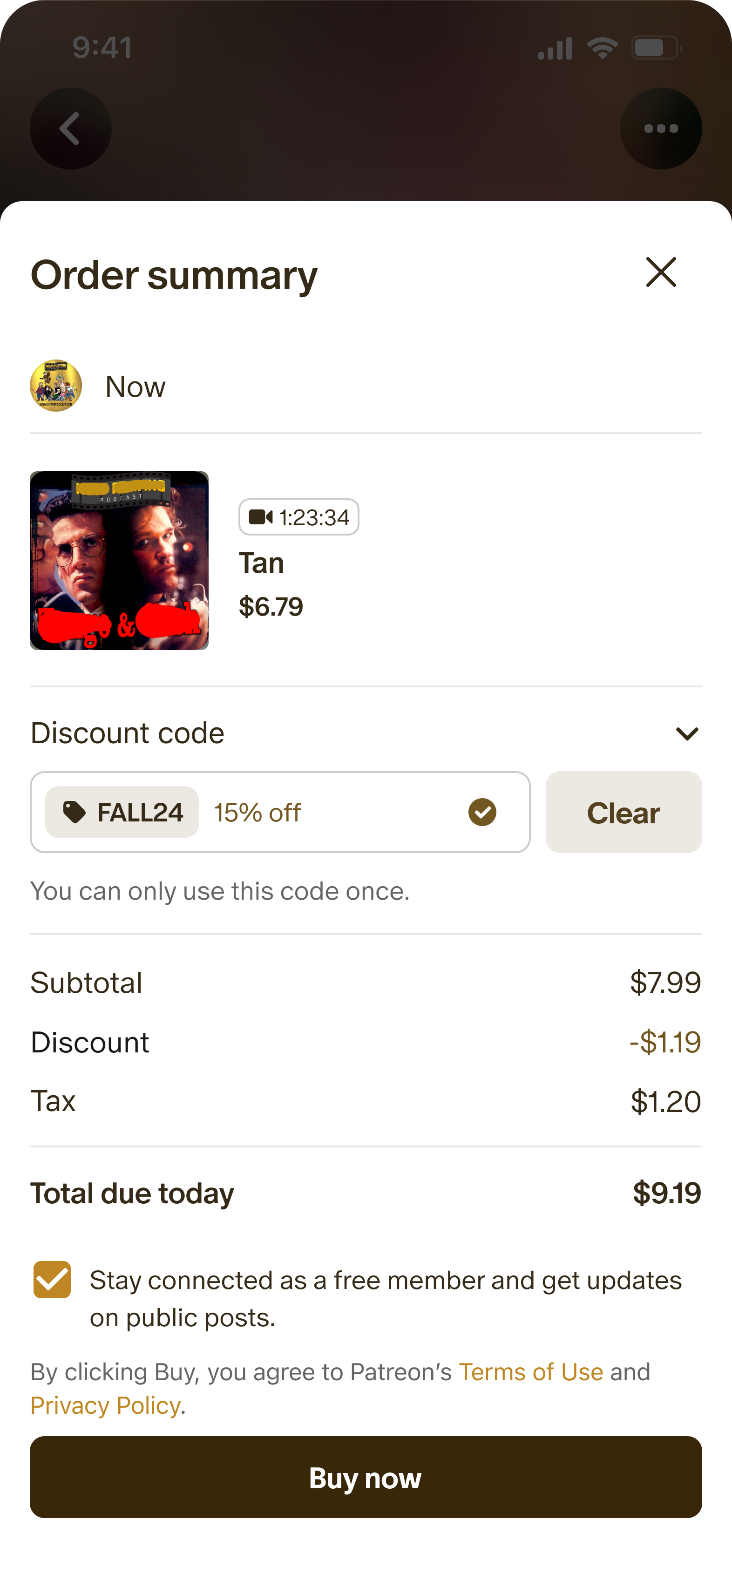Open the Terms of Use link
Viewport: 732px width, 1587px height.
point(531,1372)
